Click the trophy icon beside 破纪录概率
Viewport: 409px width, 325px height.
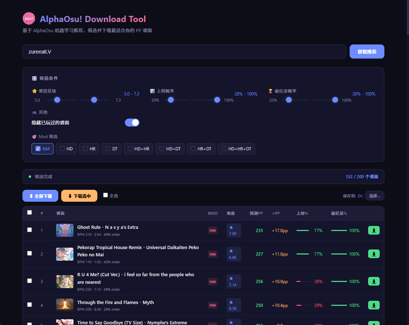coord(270,91)
